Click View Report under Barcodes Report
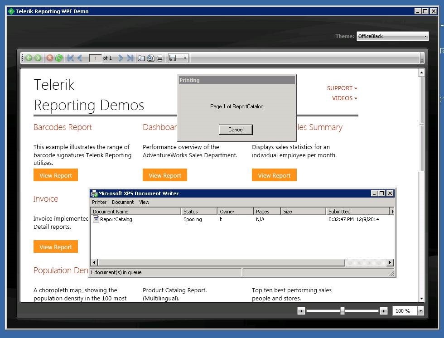Screen dimensions: 444x338 coord(55,175)
